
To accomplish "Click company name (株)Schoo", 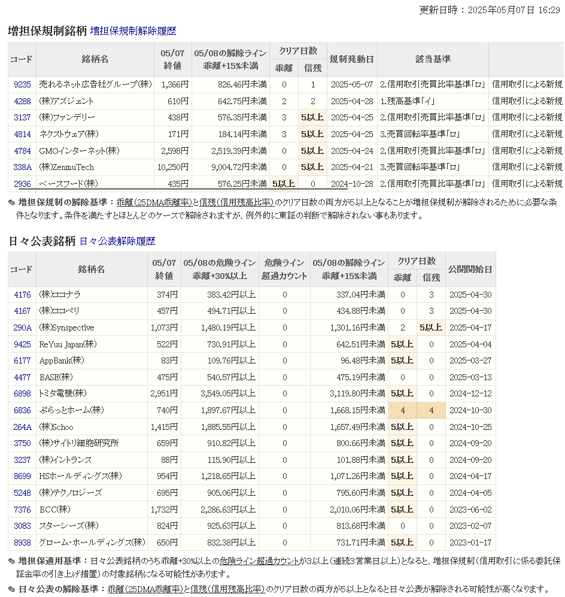I will [x=56, y=427].
